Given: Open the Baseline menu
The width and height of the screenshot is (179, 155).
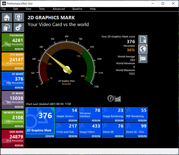Looking at the screenshot, I should [77, 9].
